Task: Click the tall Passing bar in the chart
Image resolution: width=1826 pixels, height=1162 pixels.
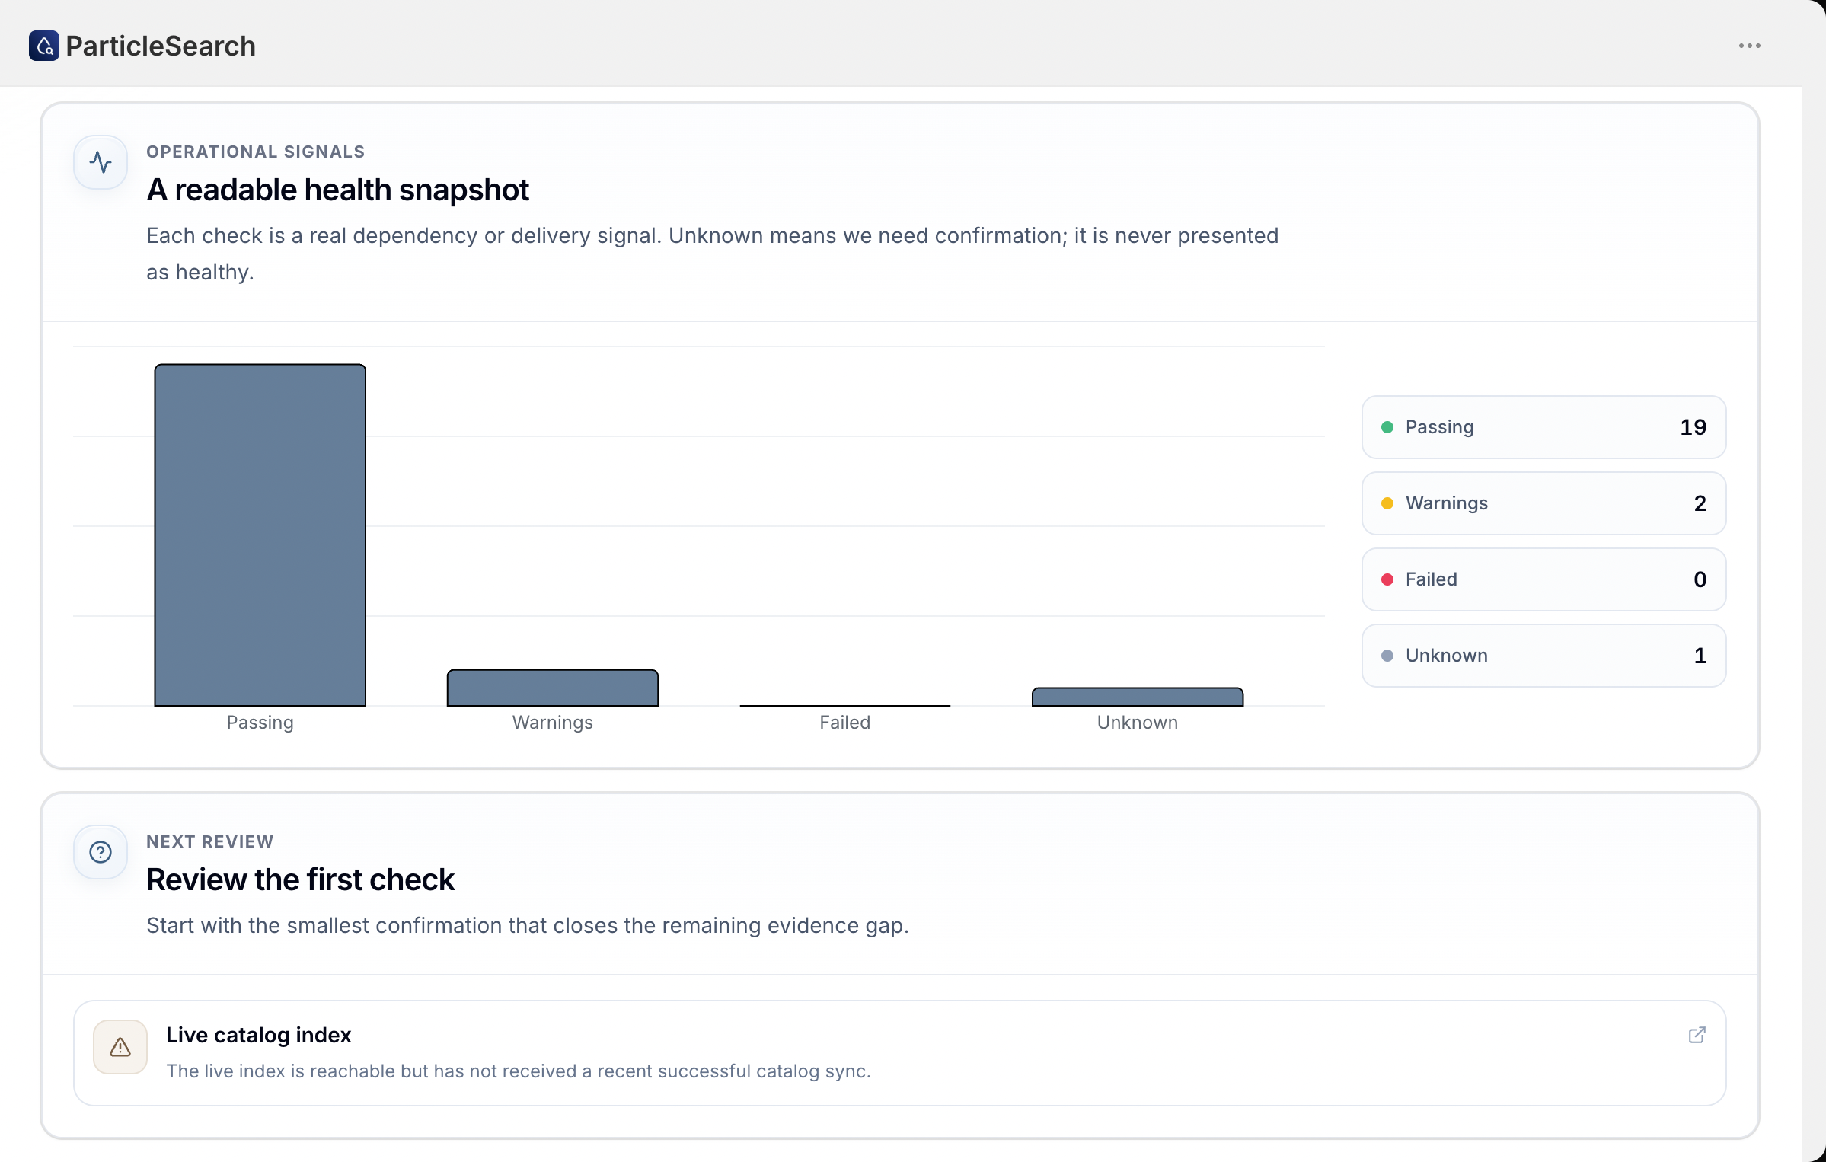Action: pos(260,535)
